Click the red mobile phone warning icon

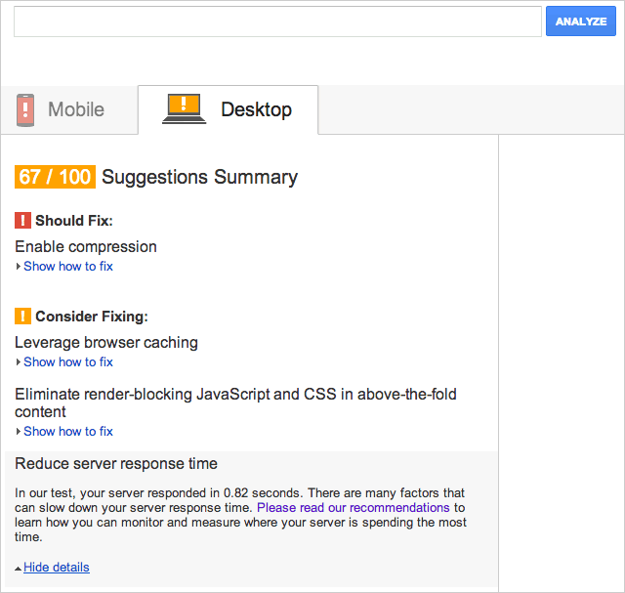click(25, 110)
